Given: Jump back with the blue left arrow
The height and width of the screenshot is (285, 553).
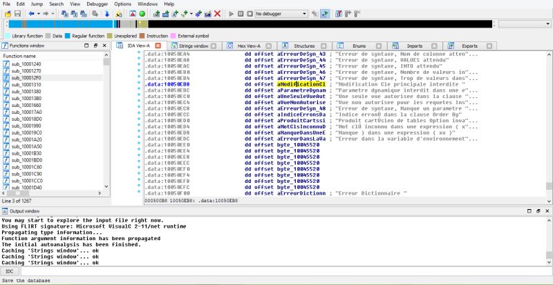Looking at the screenshot, I should 31,14.
